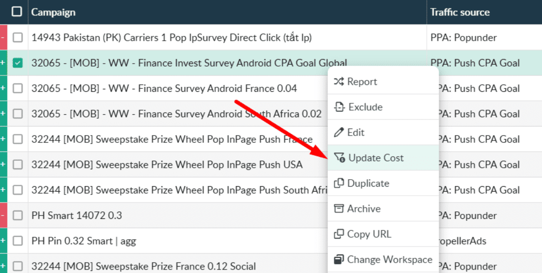Select Archive in the context menu
542x273 pixels.
(364, 208)
